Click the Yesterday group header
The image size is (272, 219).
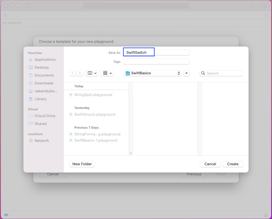pyautogui.click(x=82, y=108)
